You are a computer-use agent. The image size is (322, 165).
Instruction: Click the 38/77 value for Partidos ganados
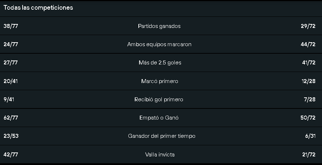point(11,26)
